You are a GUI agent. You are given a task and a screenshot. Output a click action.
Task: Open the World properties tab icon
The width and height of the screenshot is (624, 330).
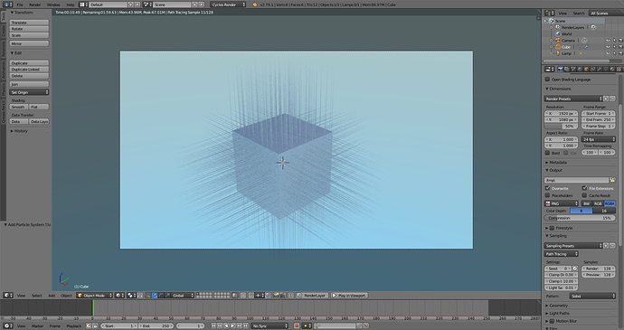pyautogui.click(x=580, y=70)
